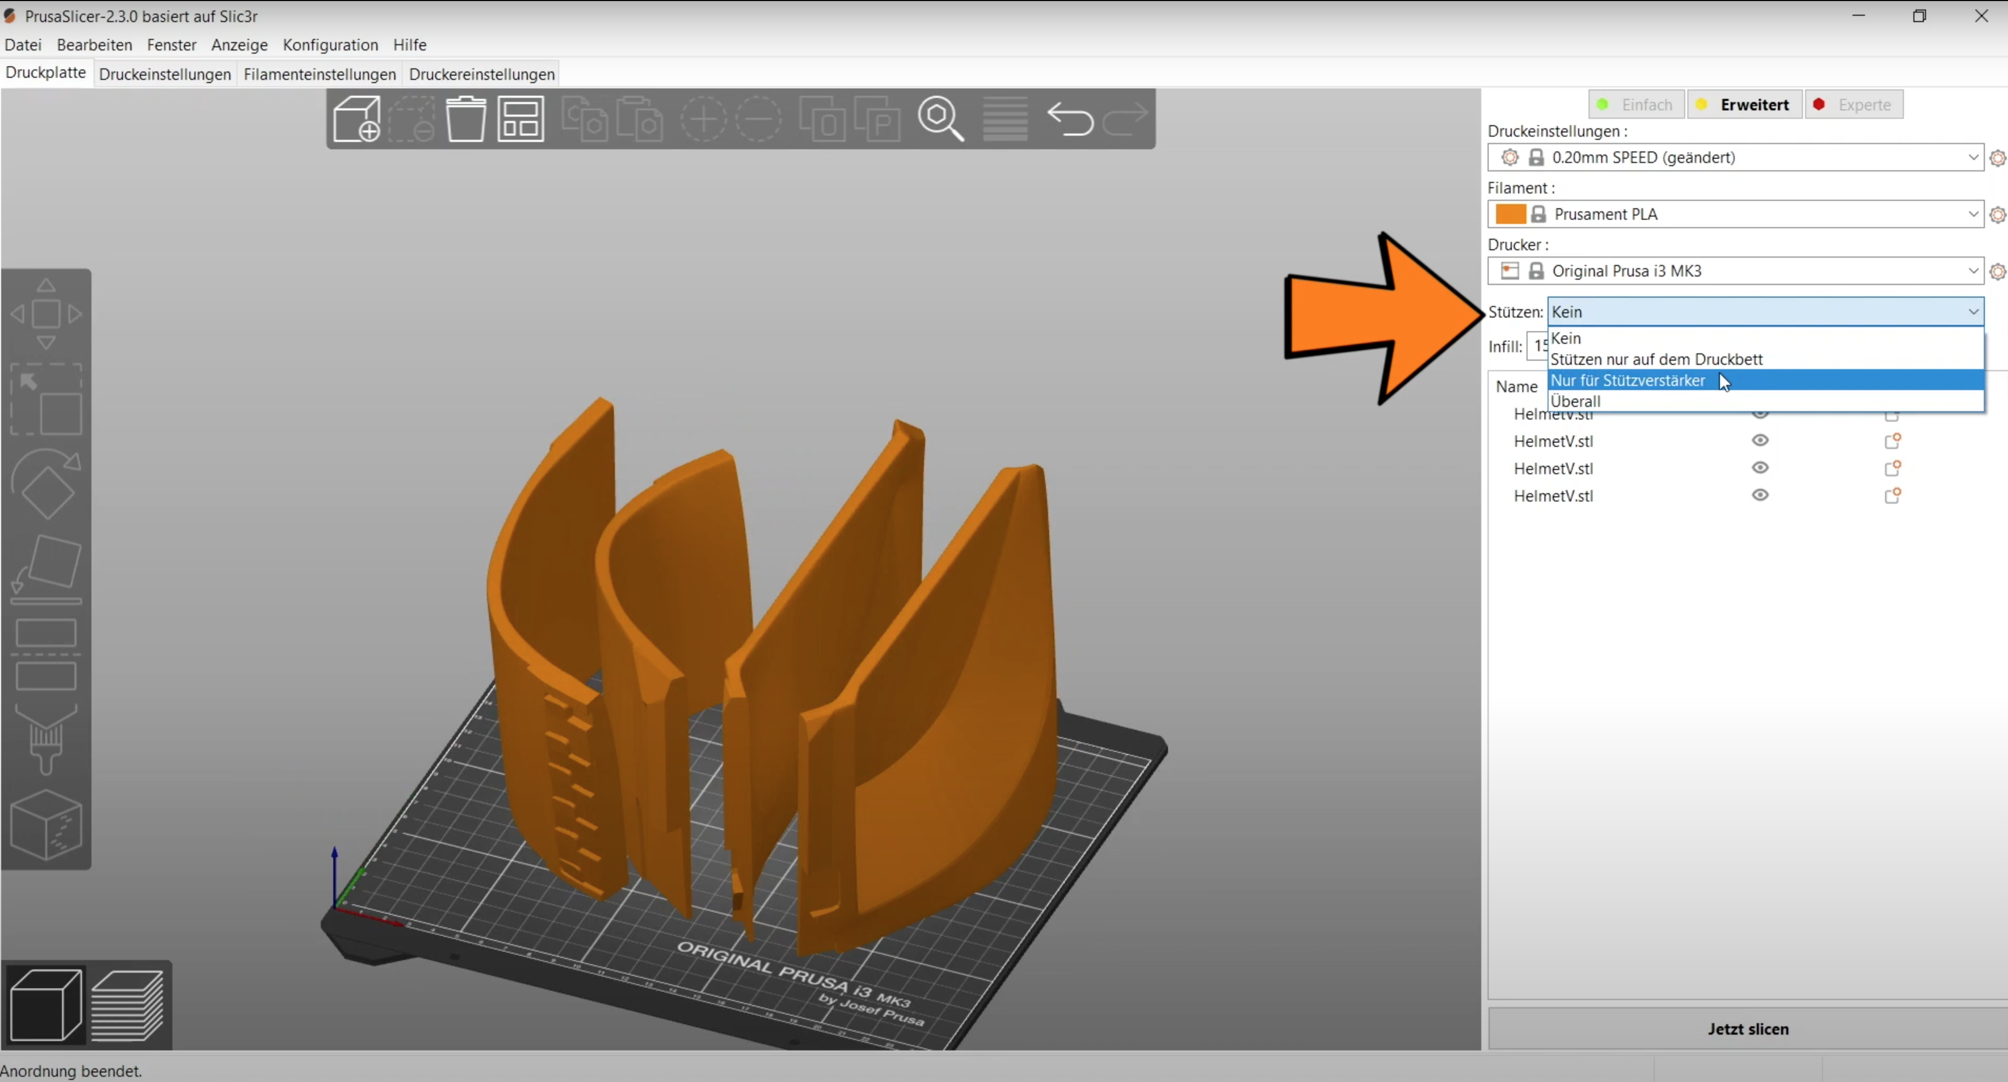The width and height of the screenshot is (2008, 1082).
Task: Toggle visibility of second HelmetV.stl
Action: coord(1760,441)
